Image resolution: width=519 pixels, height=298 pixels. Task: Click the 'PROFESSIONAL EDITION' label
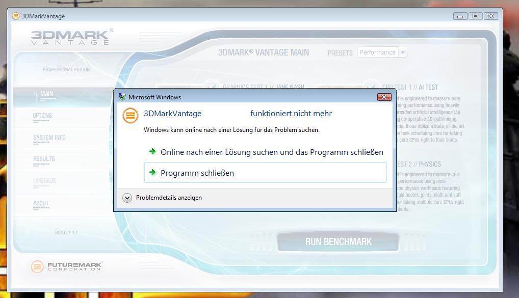pyautogui.click(x=66, y=69)
